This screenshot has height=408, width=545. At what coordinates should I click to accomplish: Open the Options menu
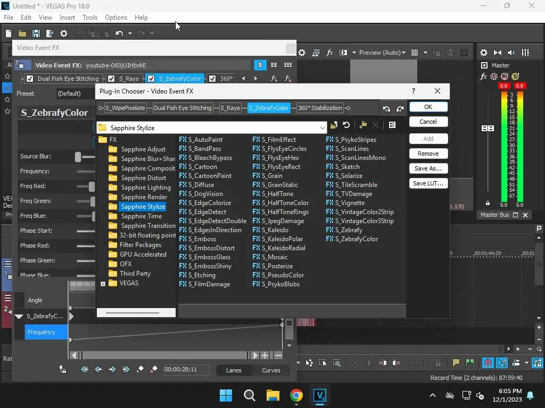pyautogui.click(x=115, y=18)
